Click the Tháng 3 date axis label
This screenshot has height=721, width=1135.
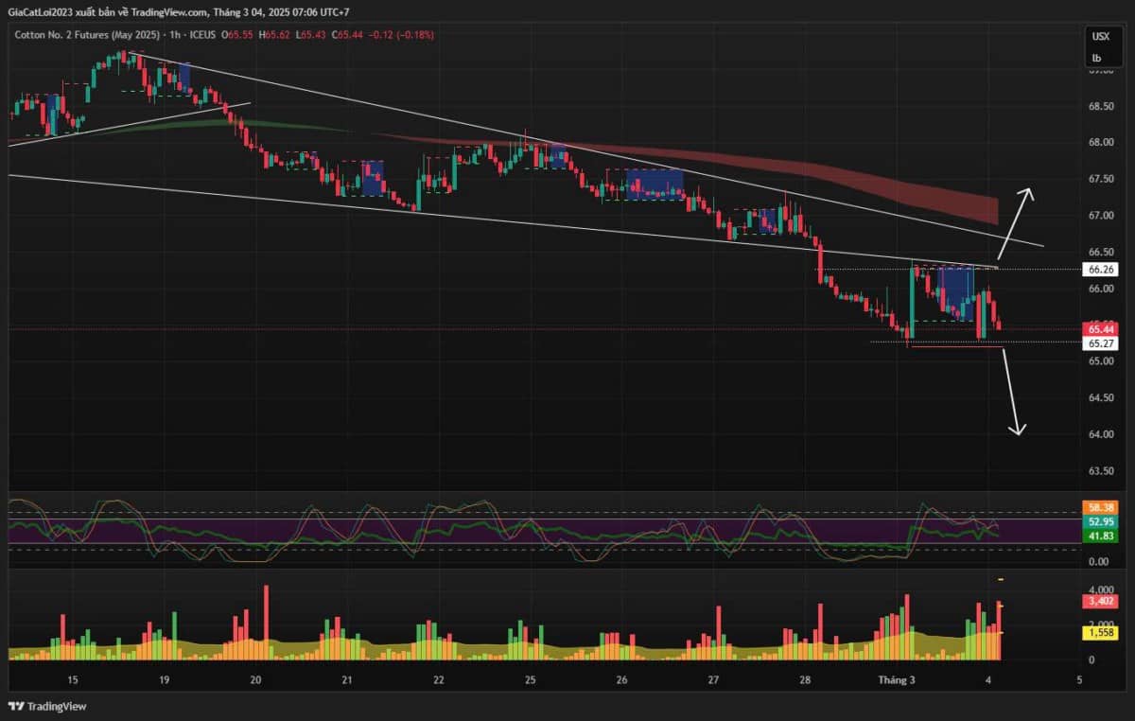[896, 679]
